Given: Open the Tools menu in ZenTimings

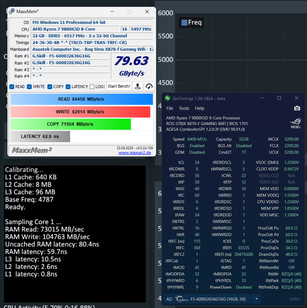Looking at the screenshot, I should [x=184, y=108].
